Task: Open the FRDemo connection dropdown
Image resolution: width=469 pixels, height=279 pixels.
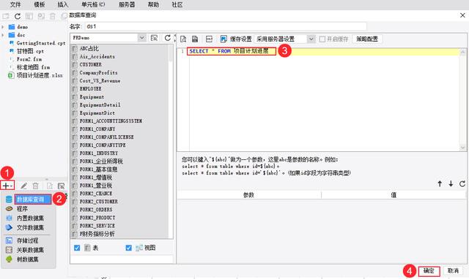Action: (142, 38)
